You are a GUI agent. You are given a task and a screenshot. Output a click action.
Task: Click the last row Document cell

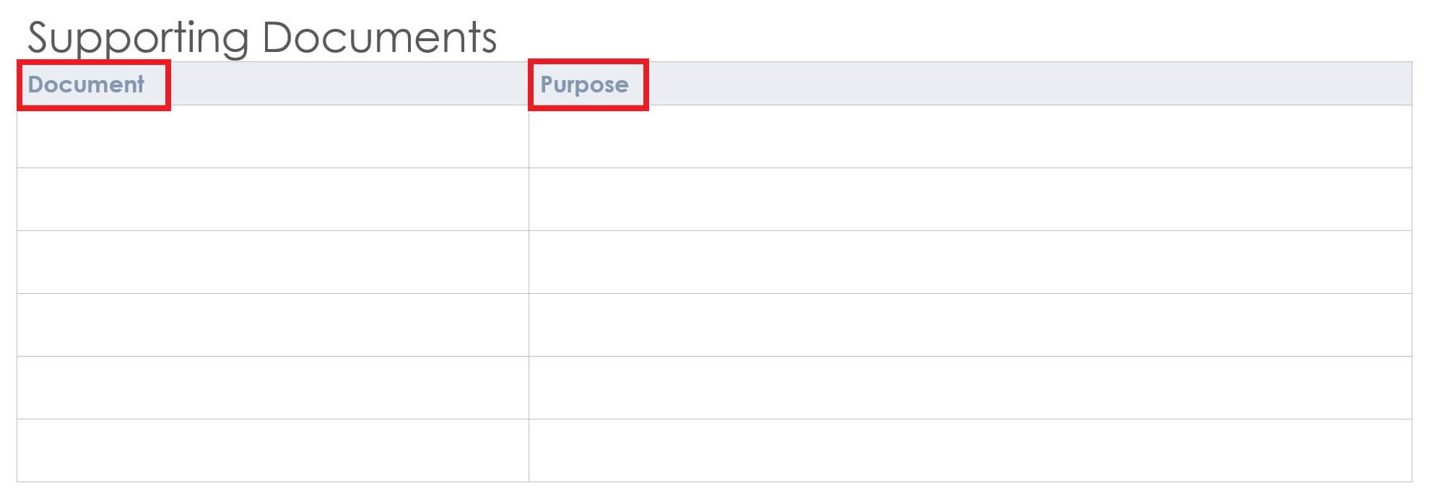click(273, 450)
